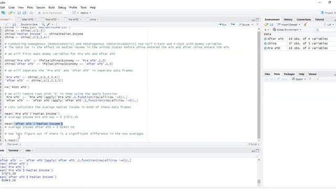Open the workspace panes dropdown arrow
This screenshot has height=189, width=336.
(78, 13)
